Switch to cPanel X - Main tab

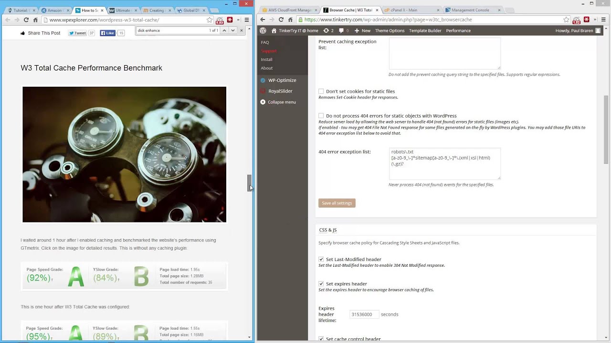point(411,10)
